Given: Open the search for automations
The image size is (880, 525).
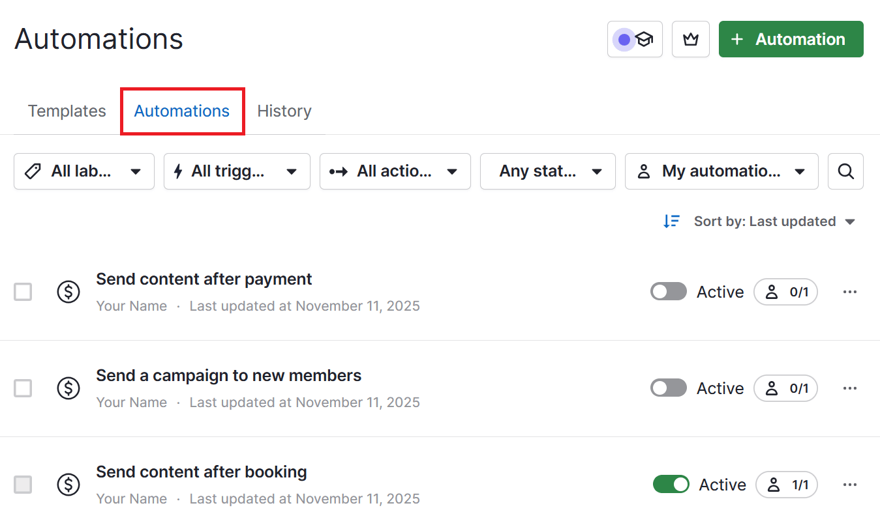Looking at the screenshot, I should [x=845, y=171].
